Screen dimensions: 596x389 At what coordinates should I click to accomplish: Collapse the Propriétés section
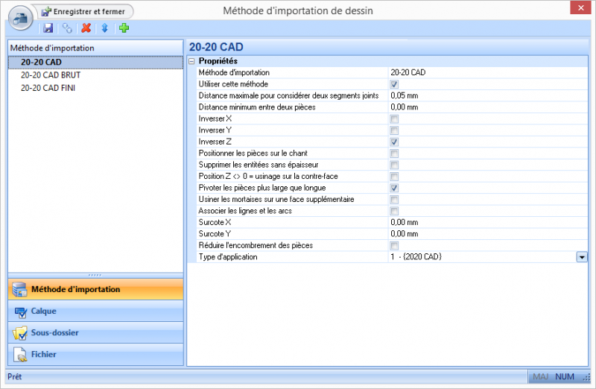[x=192, y=61]
